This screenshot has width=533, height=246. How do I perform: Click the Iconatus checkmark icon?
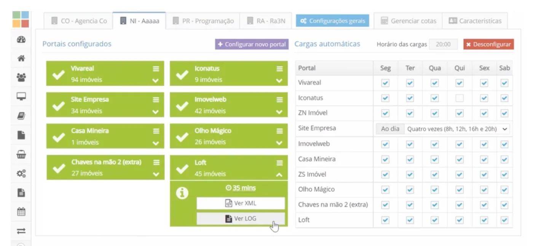[182, 74]
